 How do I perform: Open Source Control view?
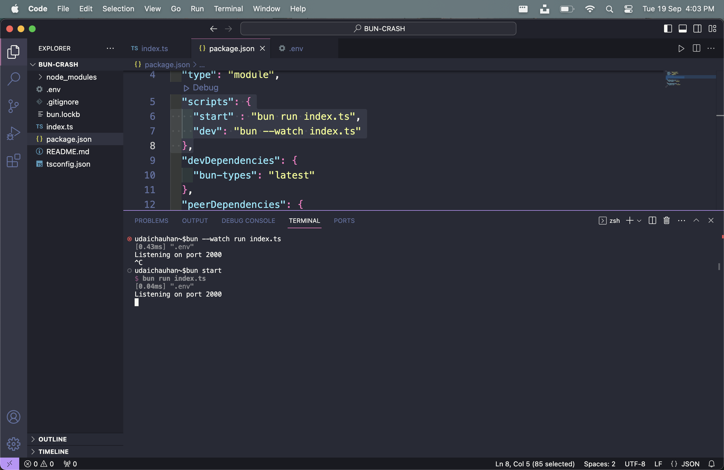(13, 106)
